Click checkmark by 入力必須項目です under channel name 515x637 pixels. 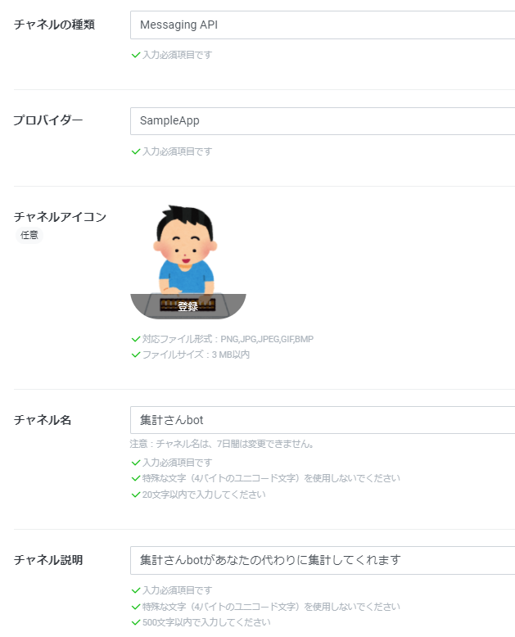(x=136, y=463)
